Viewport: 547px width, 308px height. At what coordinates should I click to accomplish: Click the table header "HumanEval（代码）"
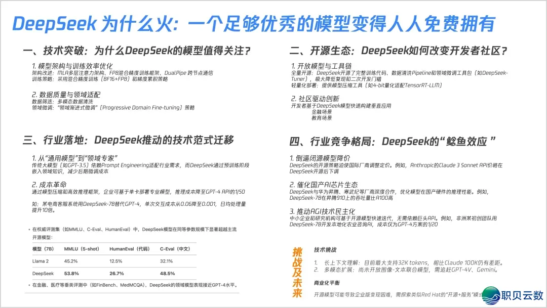pos(130,249)
